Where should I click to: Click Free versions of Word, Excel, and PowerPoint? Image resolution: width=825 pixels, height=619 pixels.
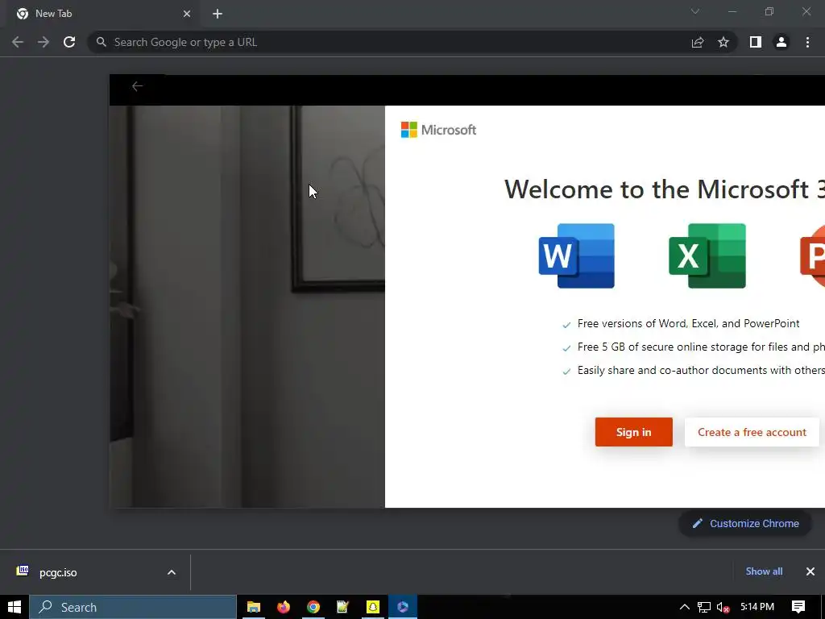pyautogui.click(x=688, y=323)
